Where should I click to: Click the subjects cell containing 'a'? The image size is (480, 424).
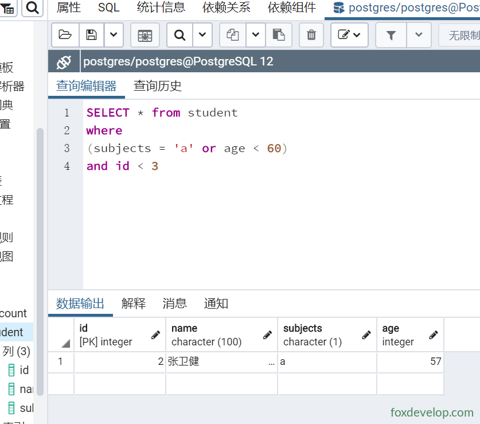tap(327, 361)
